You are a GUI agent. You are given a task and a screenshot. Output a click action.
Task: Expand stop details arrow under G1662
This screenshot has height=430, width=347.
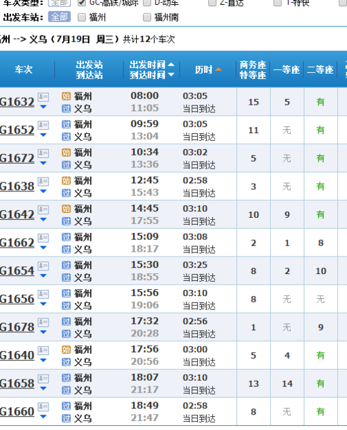point(43,248)
